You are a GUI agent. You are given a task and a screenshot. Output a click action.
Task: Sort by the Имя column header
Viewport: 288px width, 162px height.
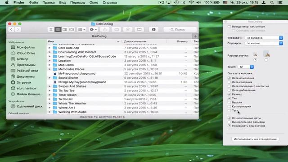[x=84, y=41]
